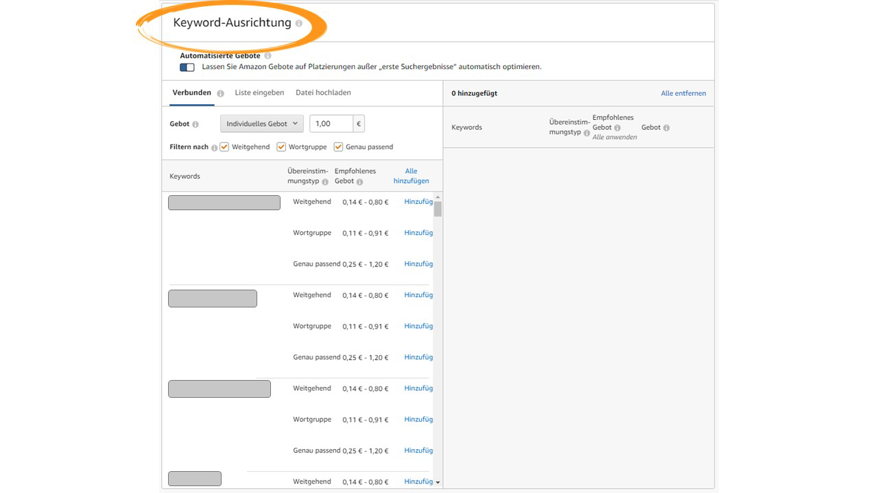Open the Individuelles Gebot dropdown
878x493 pixels.
[x=262, y=124]
